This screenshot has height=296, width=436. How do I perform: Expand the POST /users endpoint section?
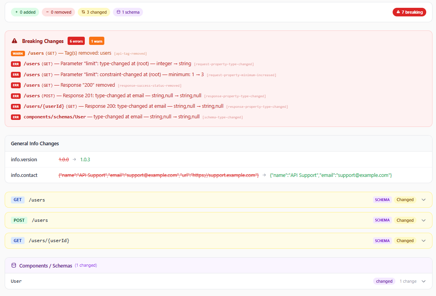[x=423, y=220]
